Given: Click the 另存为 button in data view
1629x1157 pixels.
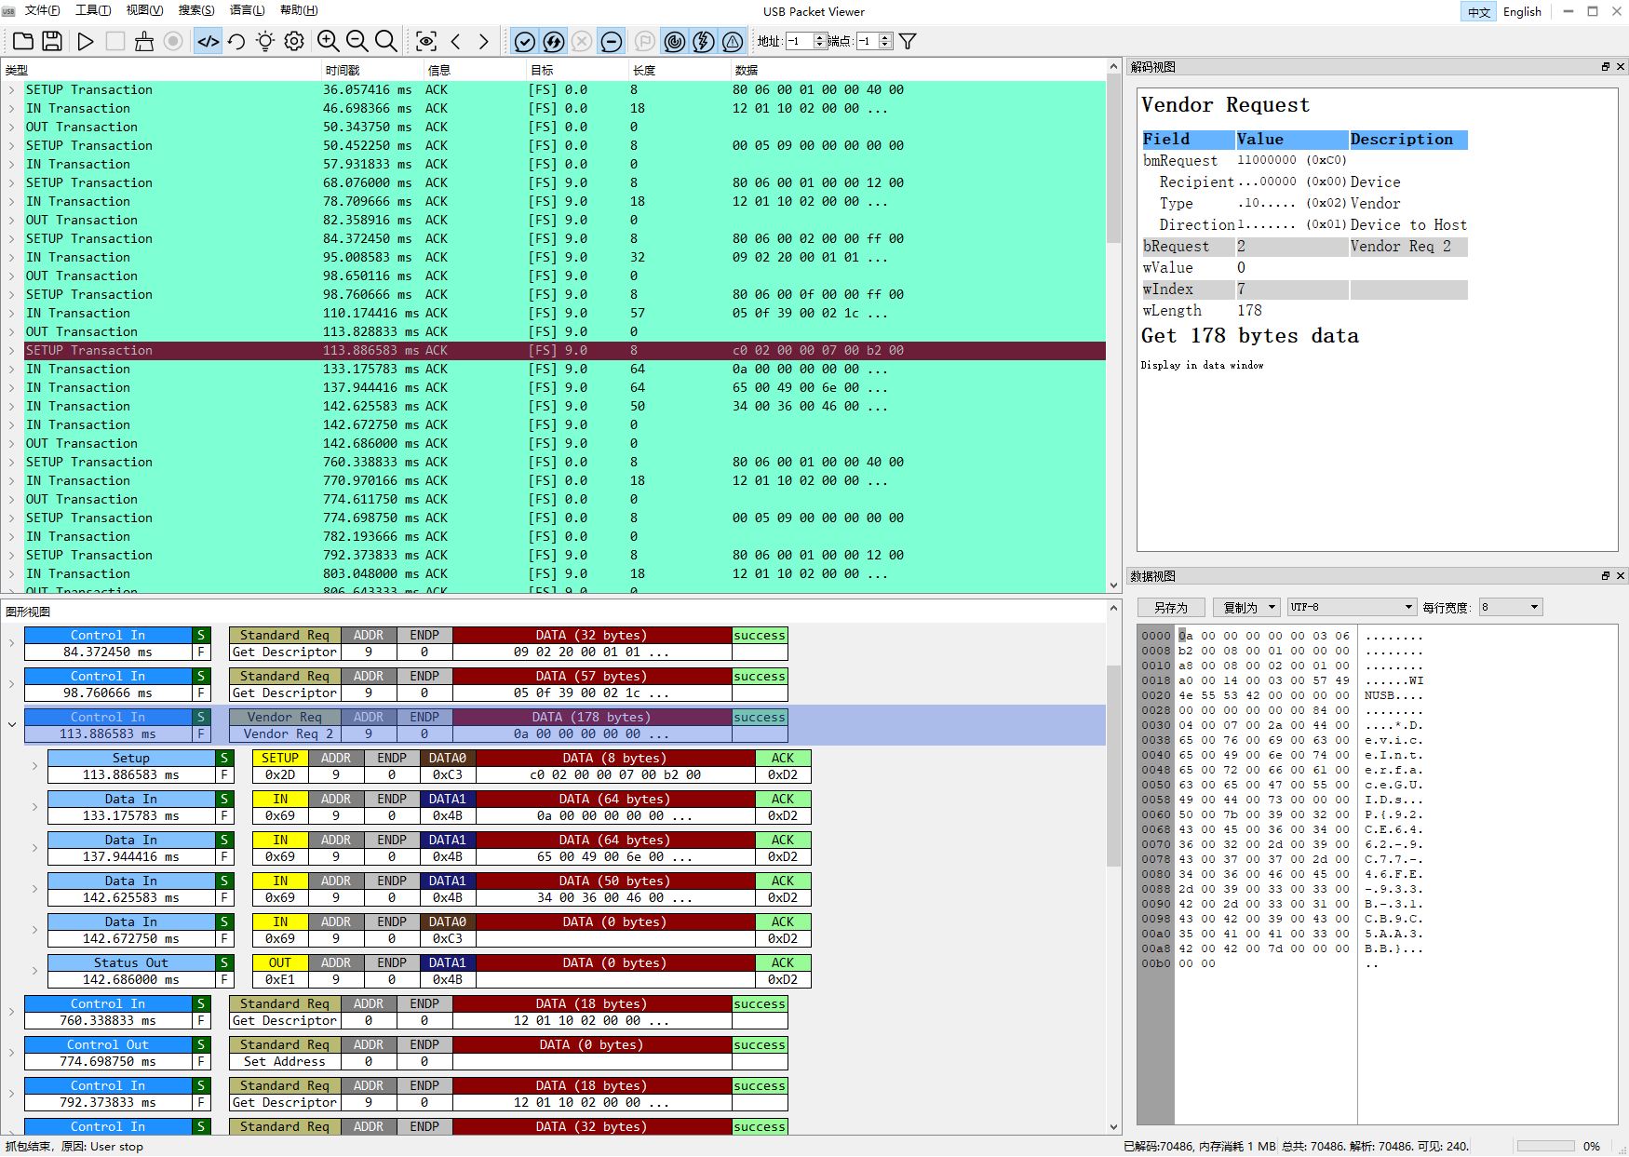Looking at the screenshot, I should click(x=1171, y=608).
